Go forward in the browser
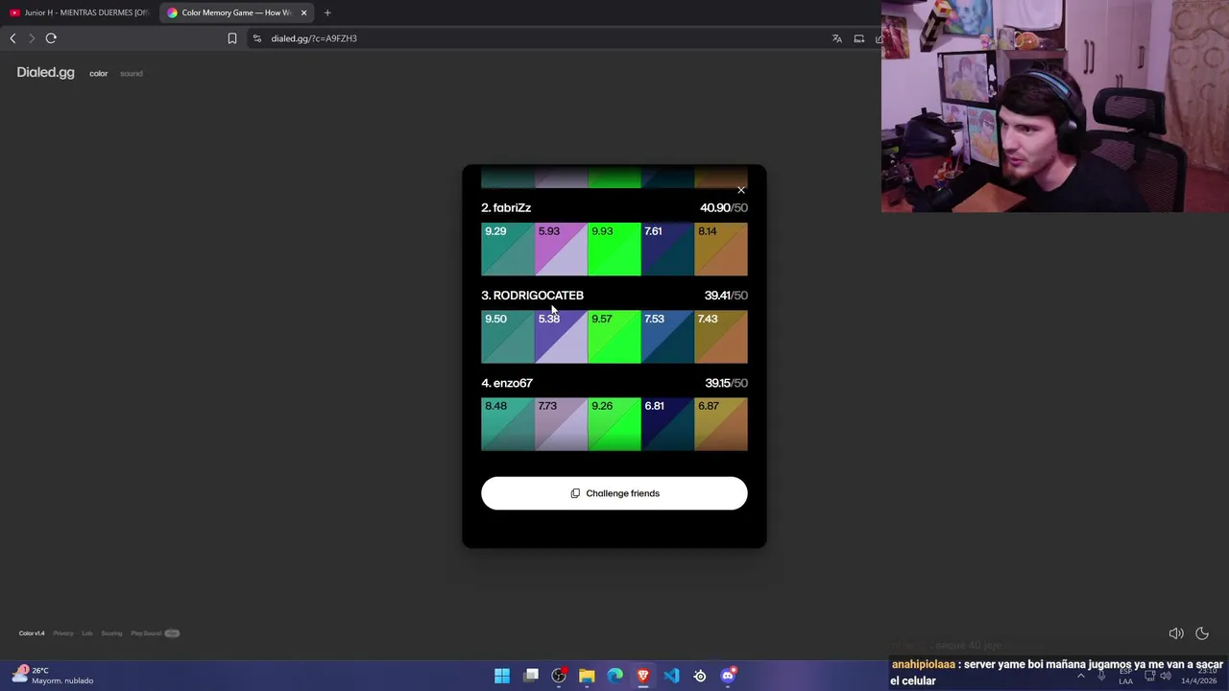Image resolution: width=1229 pixels, height=691 pixels. point(32,38)
